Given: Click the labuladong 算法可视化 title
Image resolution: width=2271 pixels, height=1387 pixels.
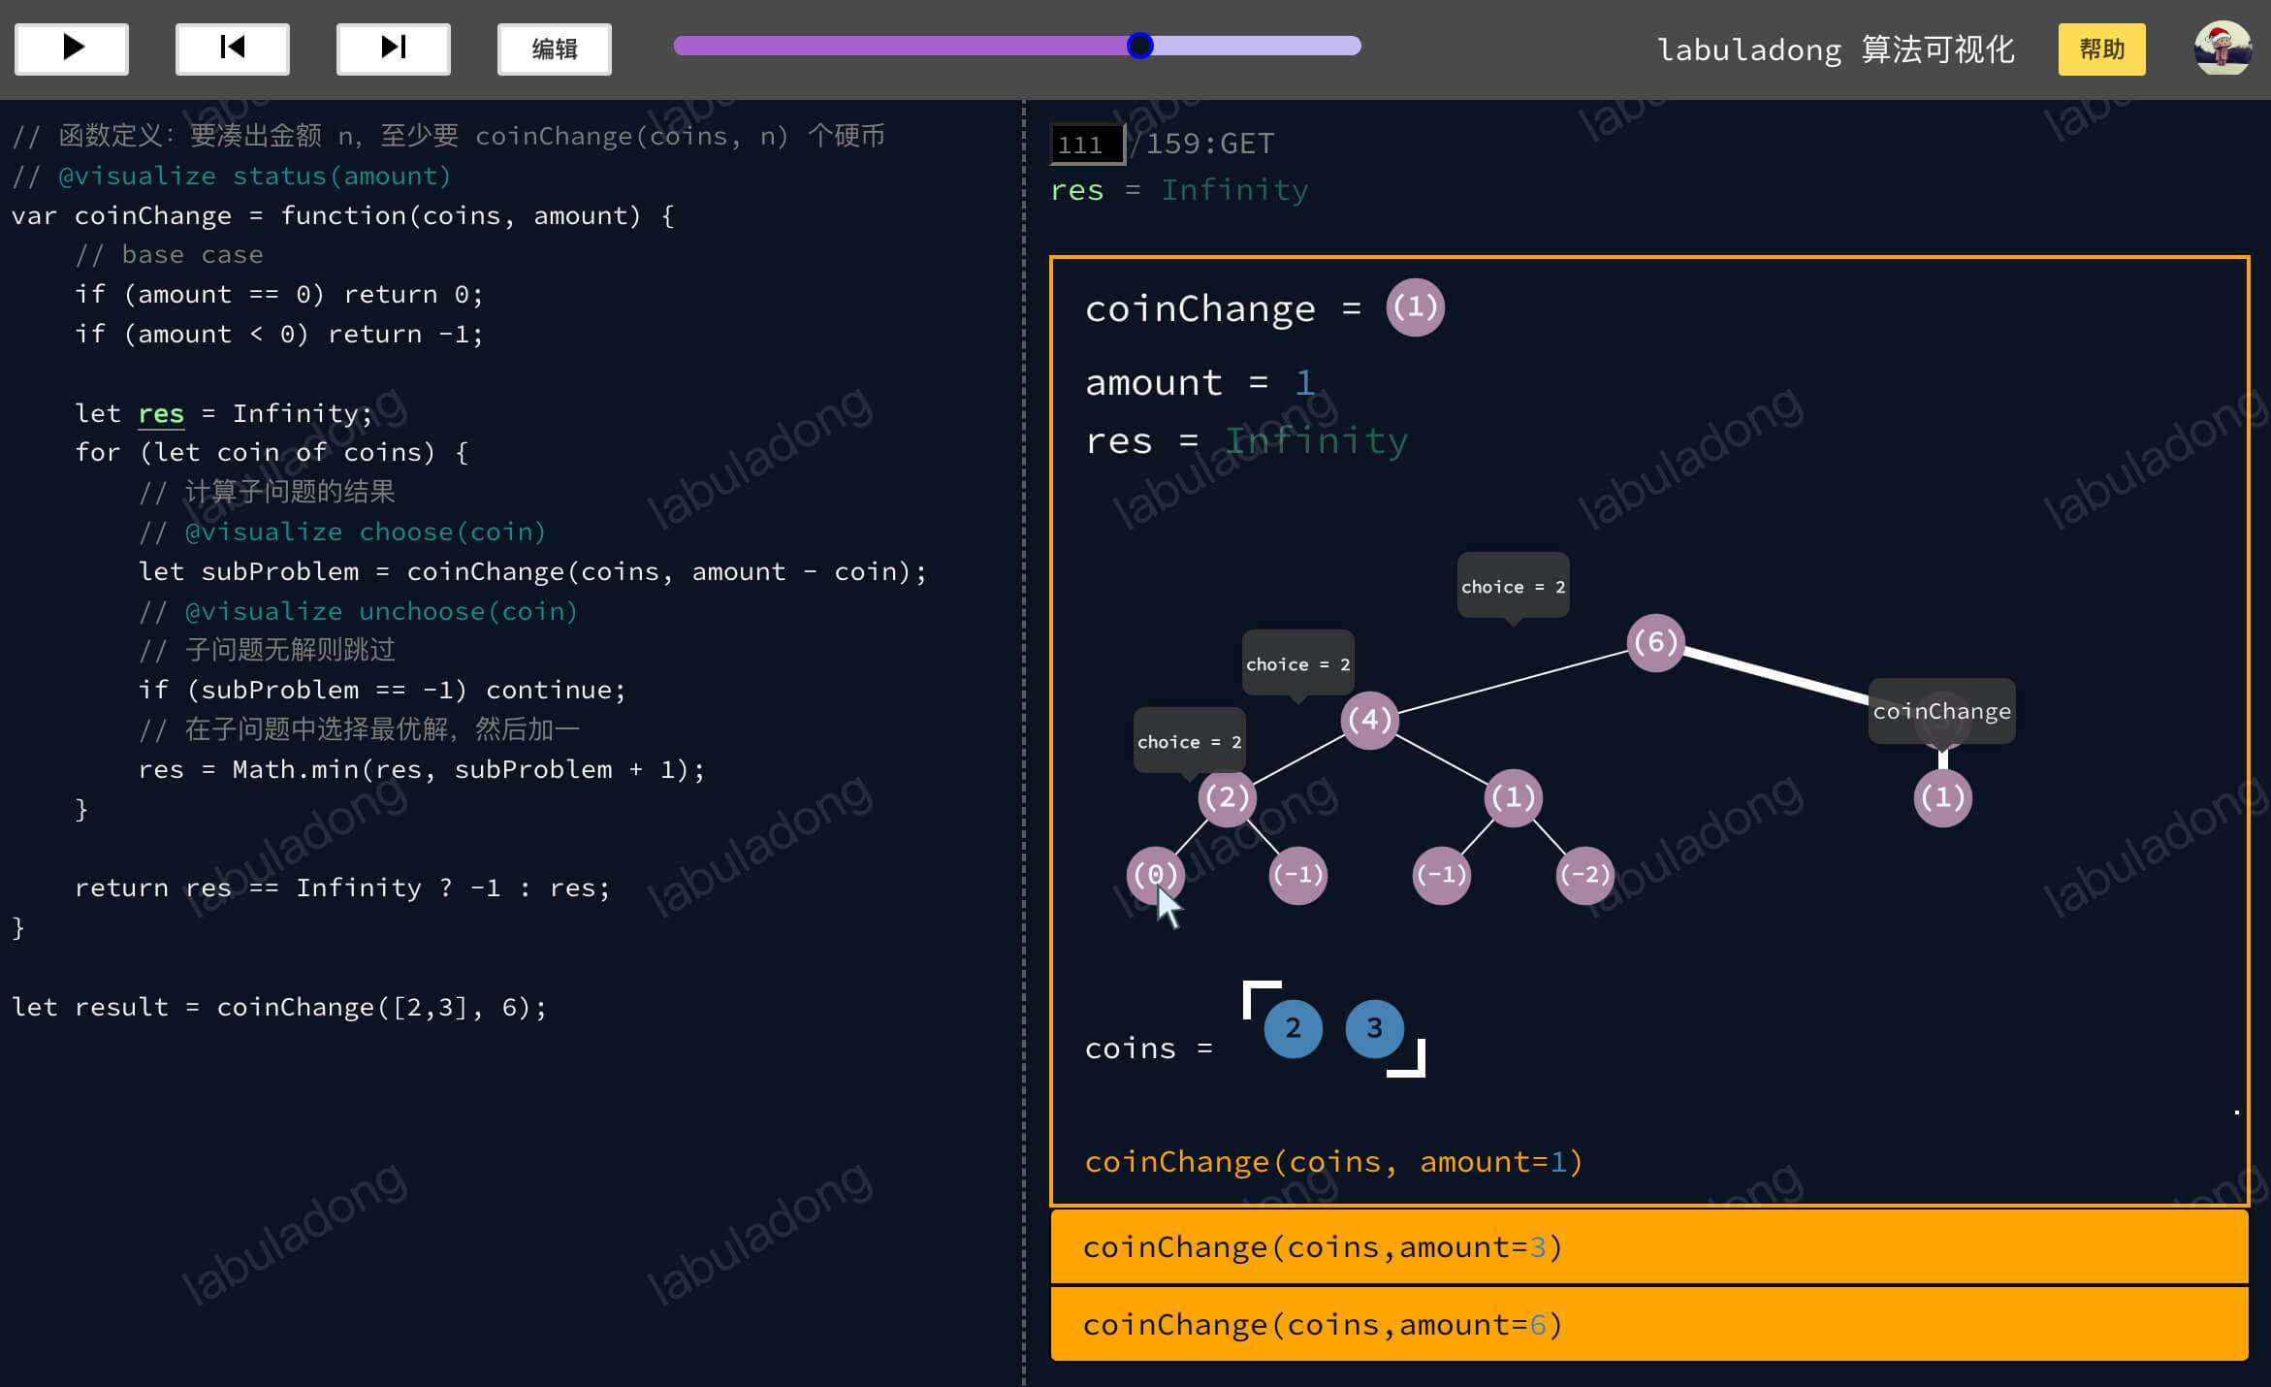Looking at the screenshot, I should click(1836, 49).
